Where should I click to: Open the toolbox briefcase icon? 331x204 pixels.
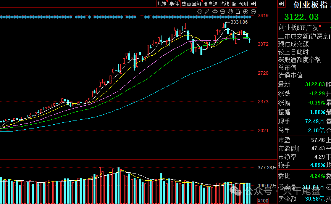point(223,11)
